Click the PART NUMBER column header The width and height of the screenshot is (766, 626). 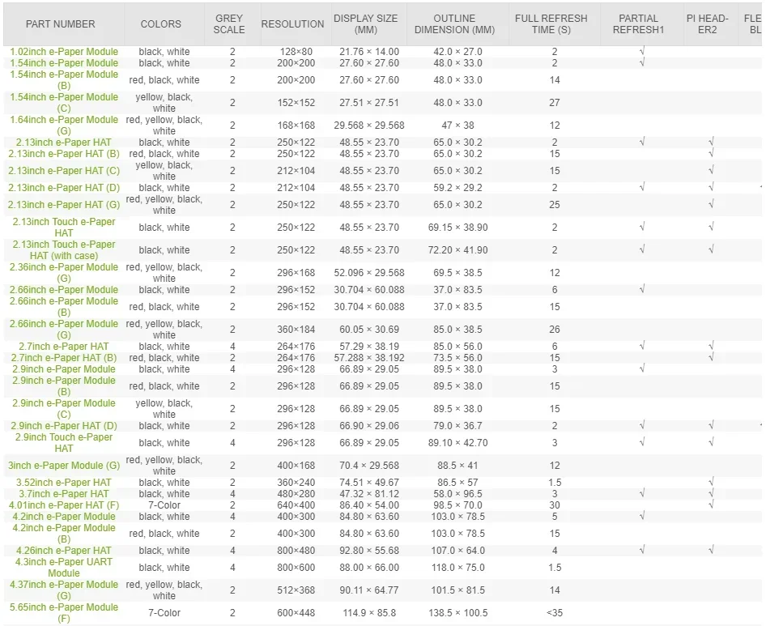coord(60,24)
